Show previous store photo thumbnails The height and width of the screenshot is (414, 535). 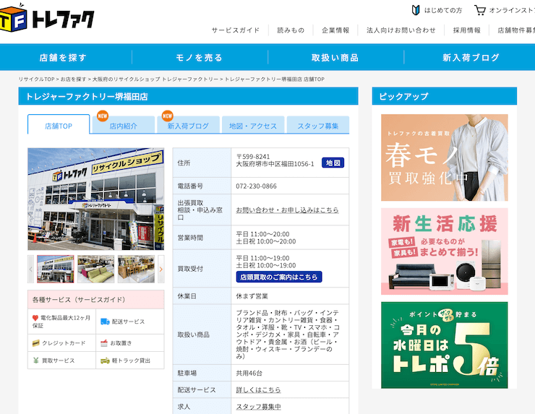coord(30,269)
